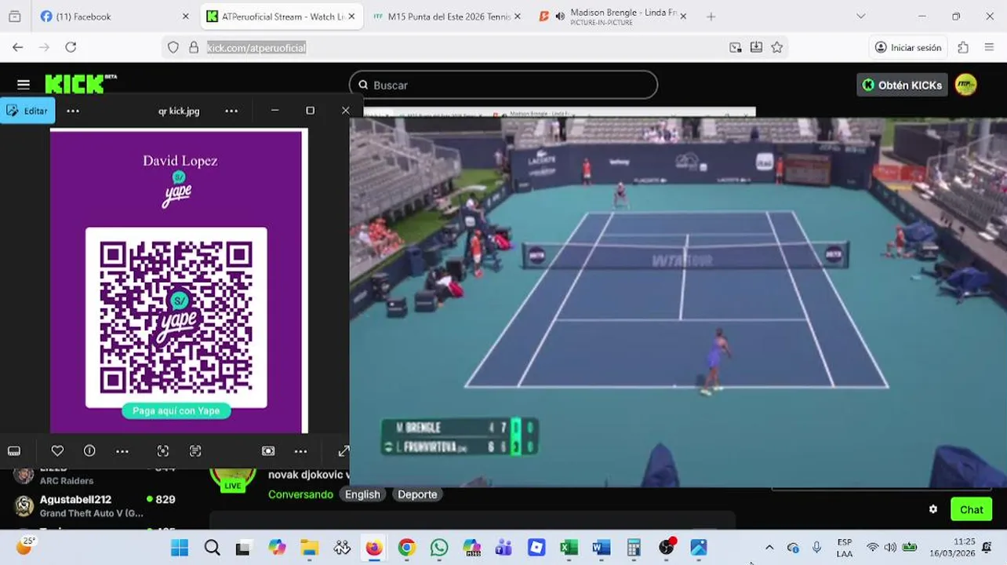The height and width of the screenshot is (565, 1007).
Task: Go back with the browser back arrow
Action: [x=17, y=47]
